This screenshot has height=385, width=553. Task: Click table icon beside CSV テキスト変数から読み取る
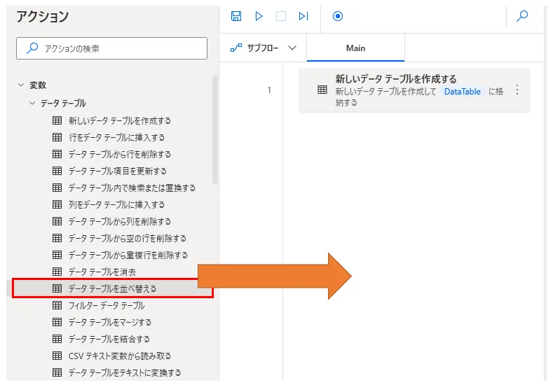click(x=57, y=356)
